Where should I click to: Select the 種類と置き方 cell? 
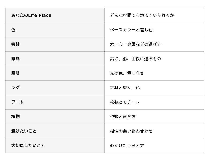click(x=154, y=117)
